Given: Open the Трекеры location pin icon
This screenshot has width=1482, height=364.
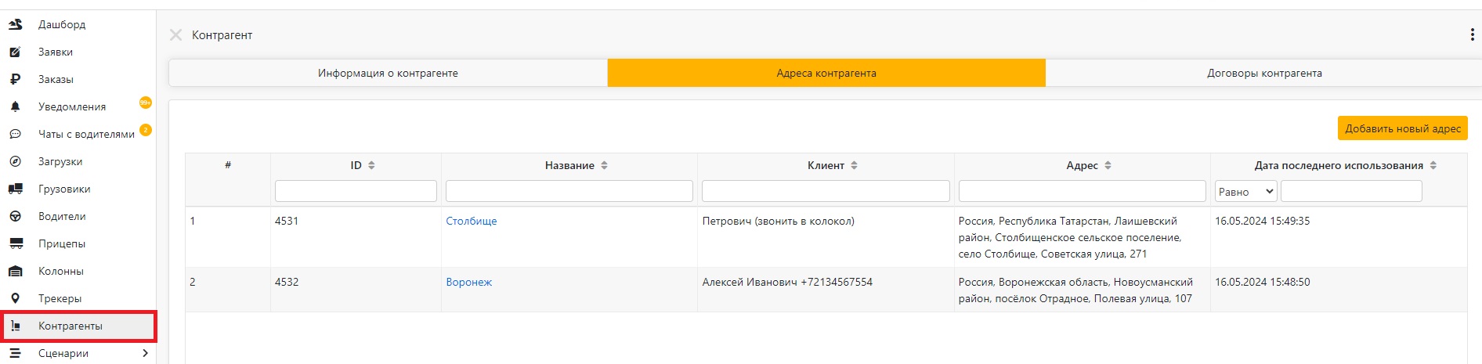Looking at the screenshot, I should [x=15, y=298].
